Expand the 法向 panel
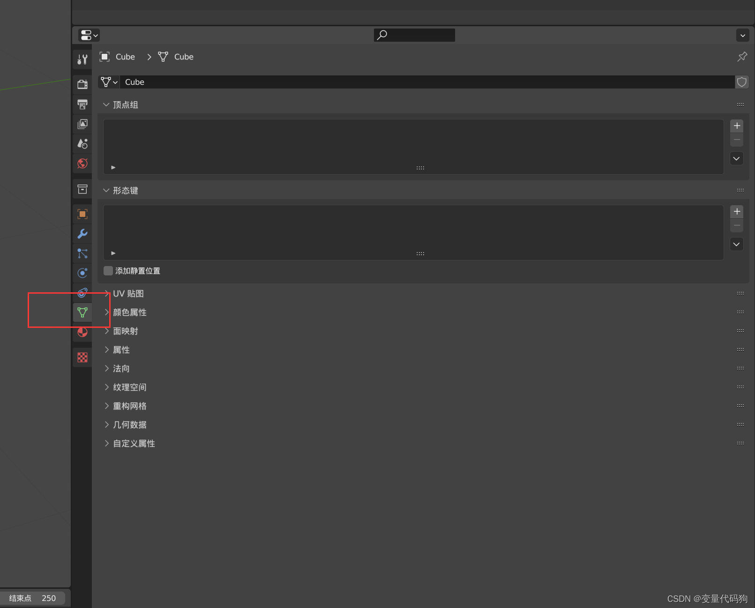Screen dimensions: 755x608 pos(121,369)
